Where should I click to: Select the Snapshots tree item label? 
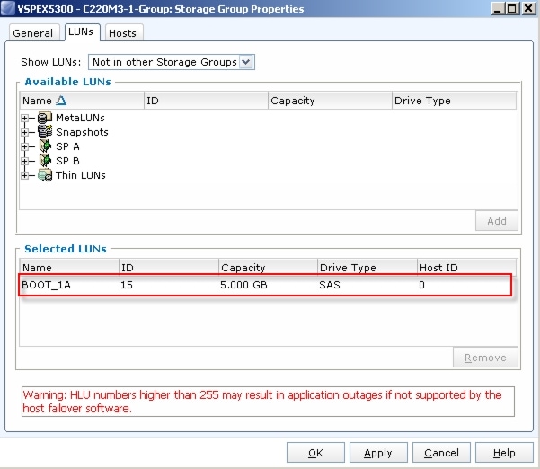(82, 132)
